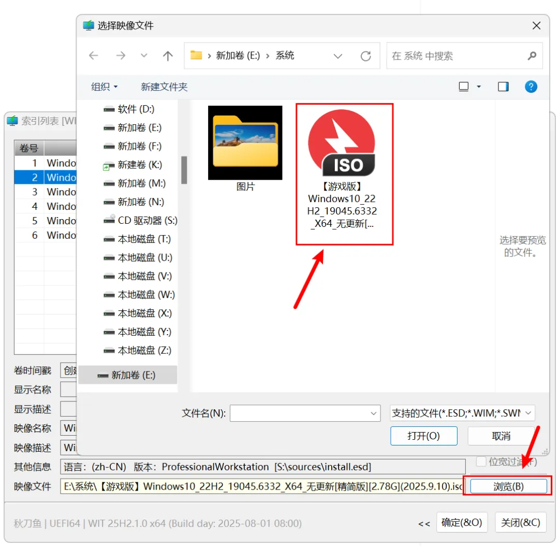
Task: Select highlighted volume row 2 in index list
Action: pyautogui.click(x=46, y=177)
